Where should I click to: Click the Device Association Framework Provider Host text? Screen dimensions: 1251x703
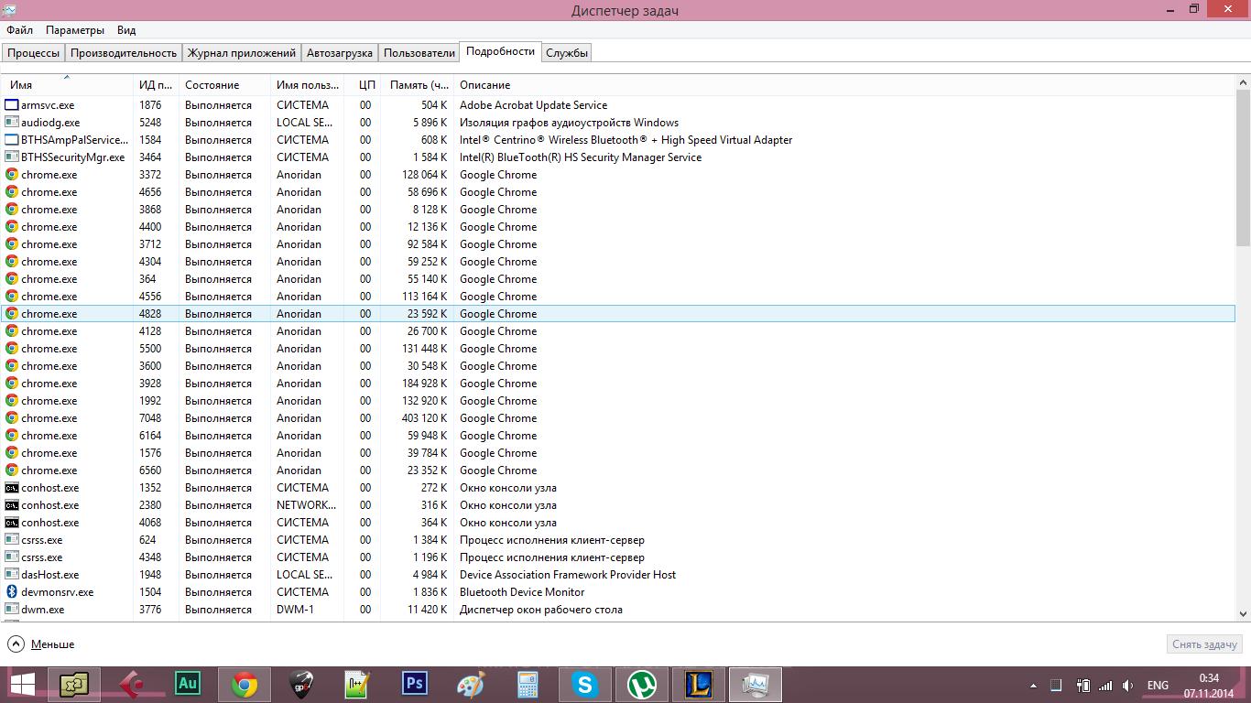pyautogui.click(x=568, y=575)
